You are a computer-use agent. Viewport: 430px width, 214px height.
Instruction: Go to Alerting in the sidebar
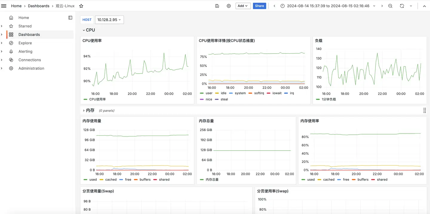(25, 51)
